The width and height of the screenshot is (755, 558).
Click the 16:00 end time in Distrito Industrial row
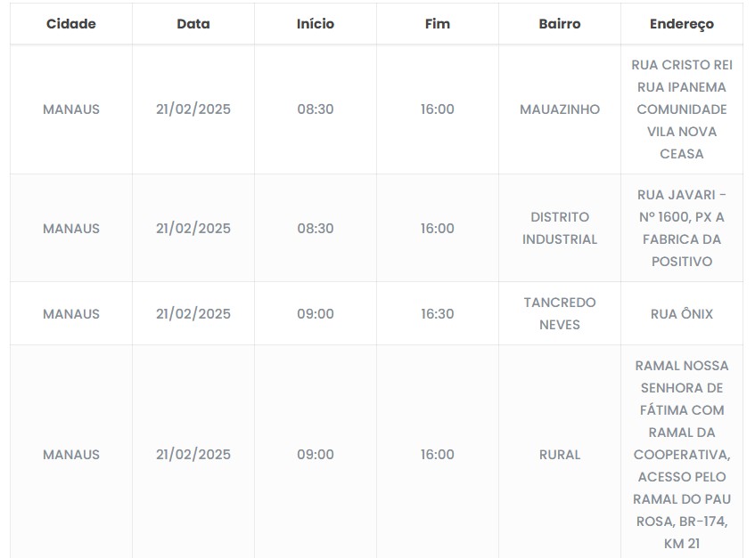(438, 229)
